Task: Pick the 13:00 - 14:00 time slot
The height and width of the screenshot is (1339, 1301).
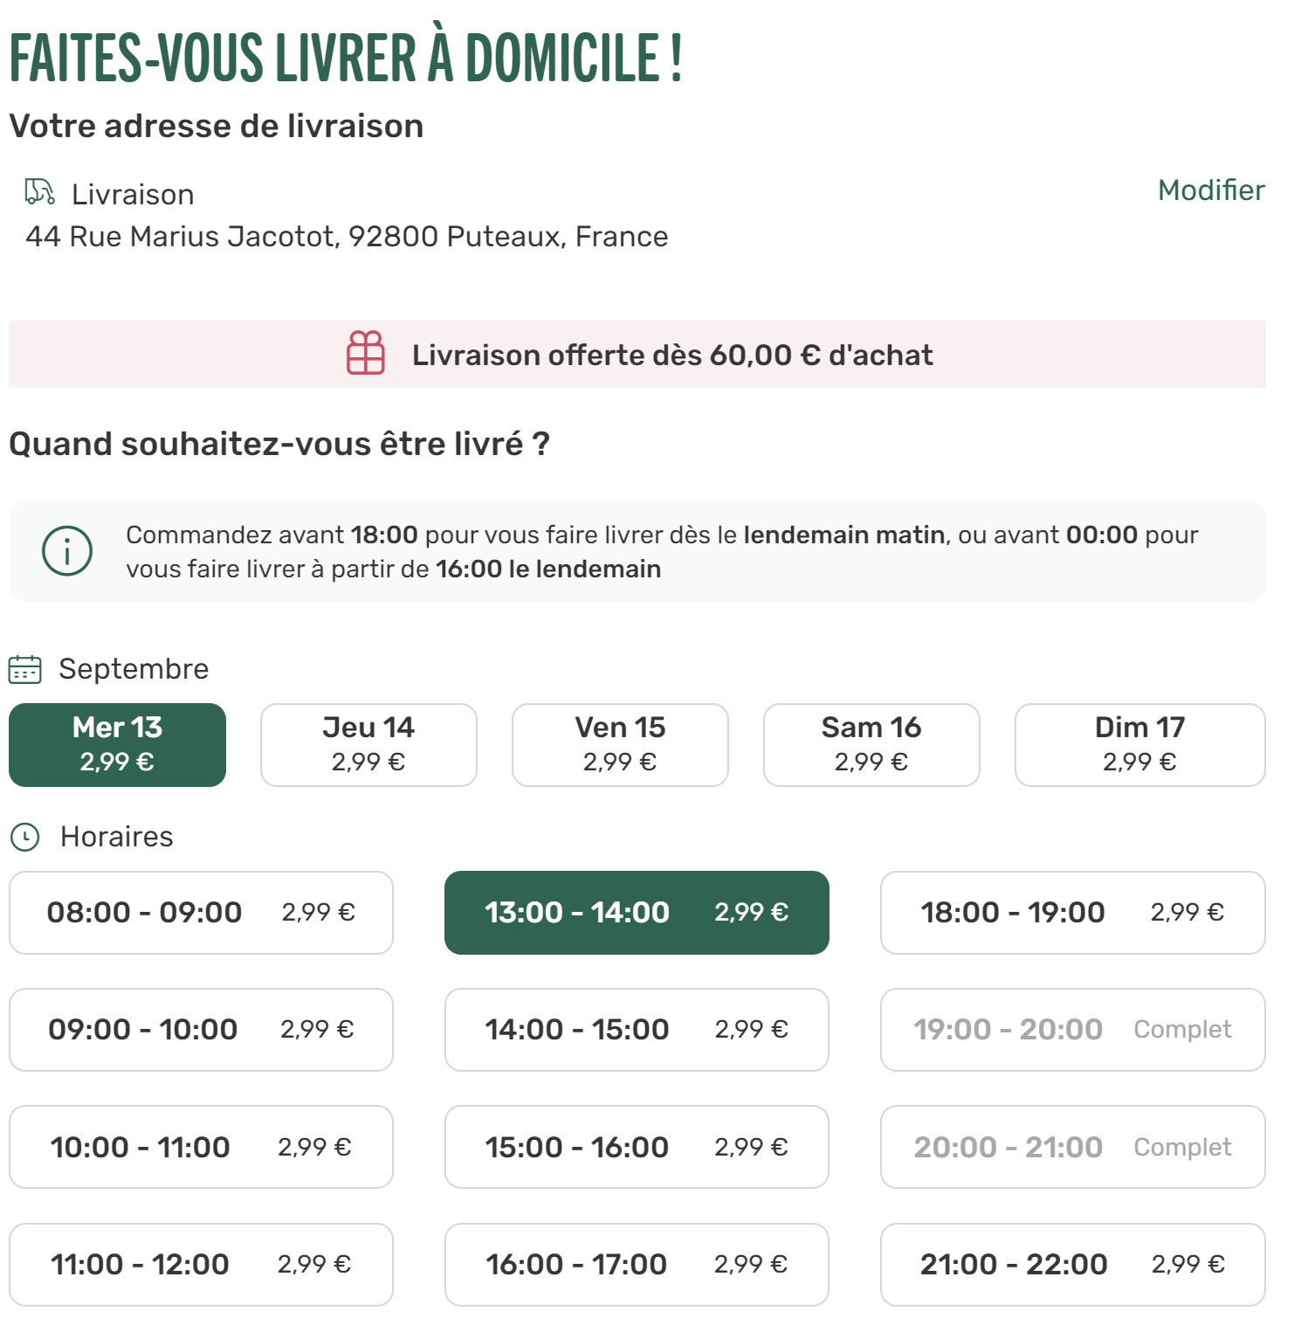Action: (637, 913)
